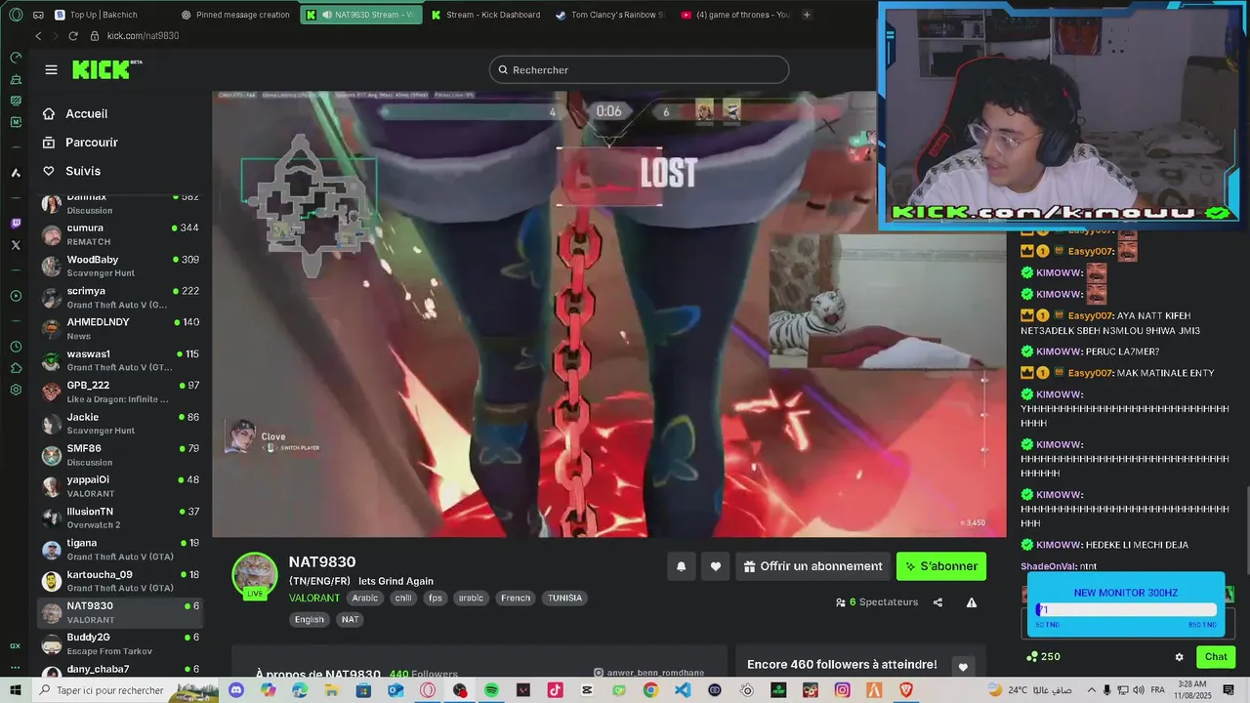
Task: Click NAT9830 profile avatar with LIVE badge
Action: point(255,576)
